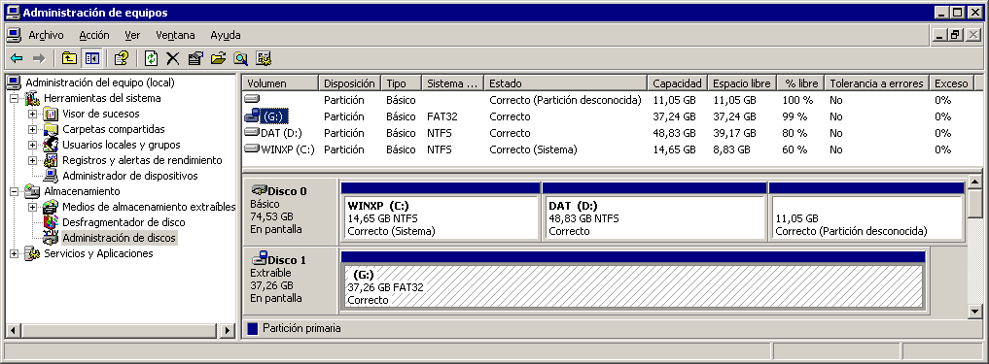
Task: Restore the inner MMC child window
Action: [x=956, y=35]
